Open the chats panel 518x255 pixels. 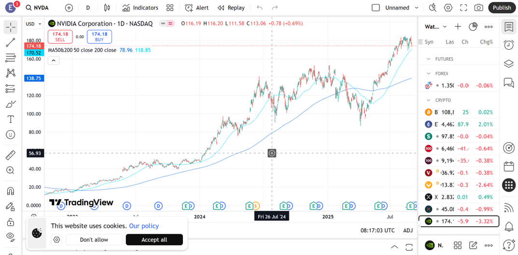[509, 82]
